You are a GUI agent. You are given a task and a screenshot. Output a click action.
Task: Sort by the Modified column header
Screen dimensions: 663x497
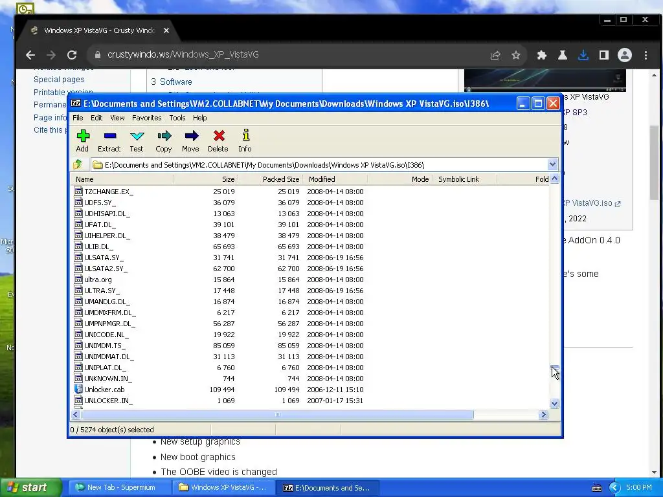click(x=335, y=179)
